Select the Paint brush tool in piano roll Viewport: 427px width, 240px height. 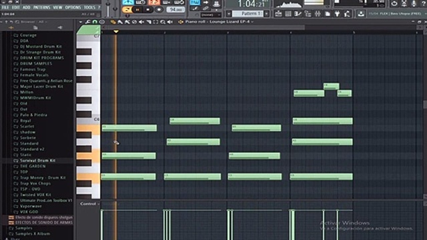(120, 22)
